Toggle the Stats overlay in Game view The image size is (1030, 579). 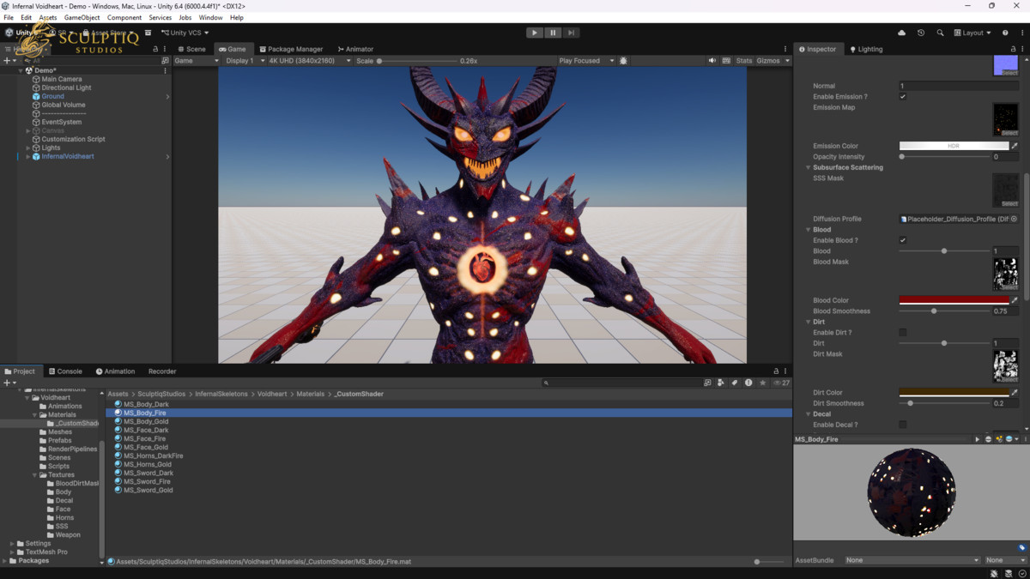pos(744,61)
